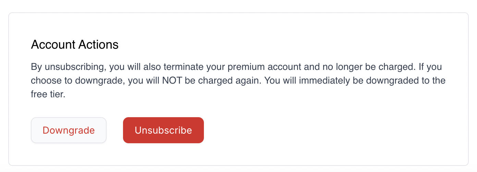The height and width of the screenshot is (172, 477).
Task: Click the Downgrade button
Action: tap(69, 130)
